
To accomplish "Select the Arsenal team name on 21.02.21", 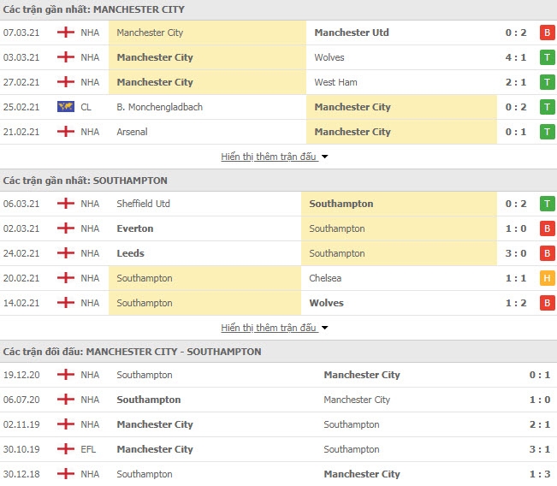I will (132, 132).
